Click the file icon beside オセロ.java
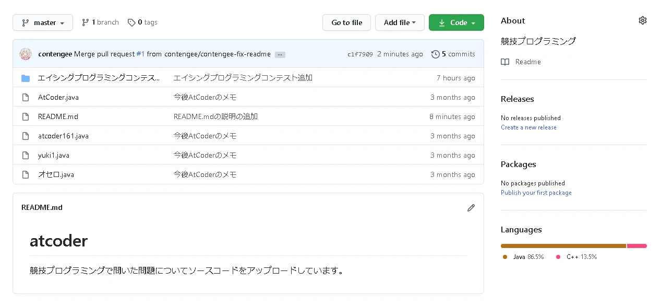The height and width of the screenshot is (306, 661). [x=26, y=174]
